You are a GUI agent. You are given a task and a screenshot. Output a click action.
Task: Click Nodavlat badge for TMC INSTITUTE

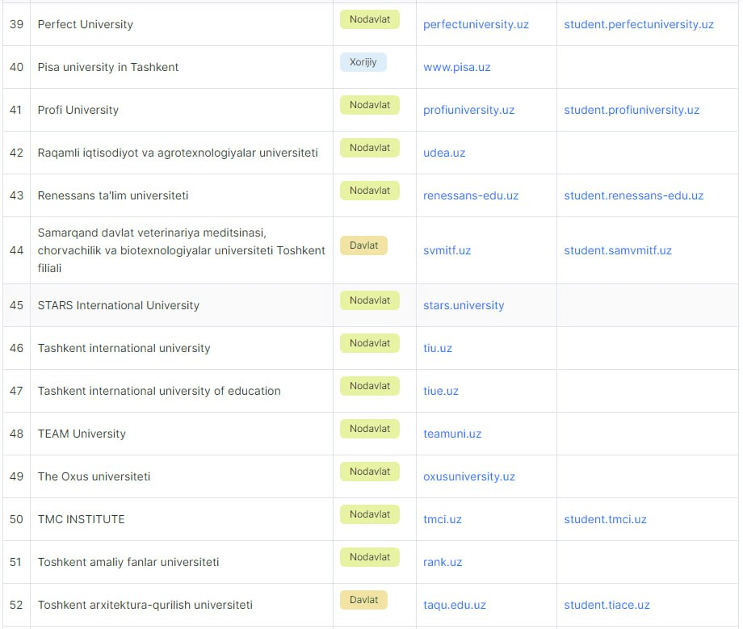click(370, 514)
